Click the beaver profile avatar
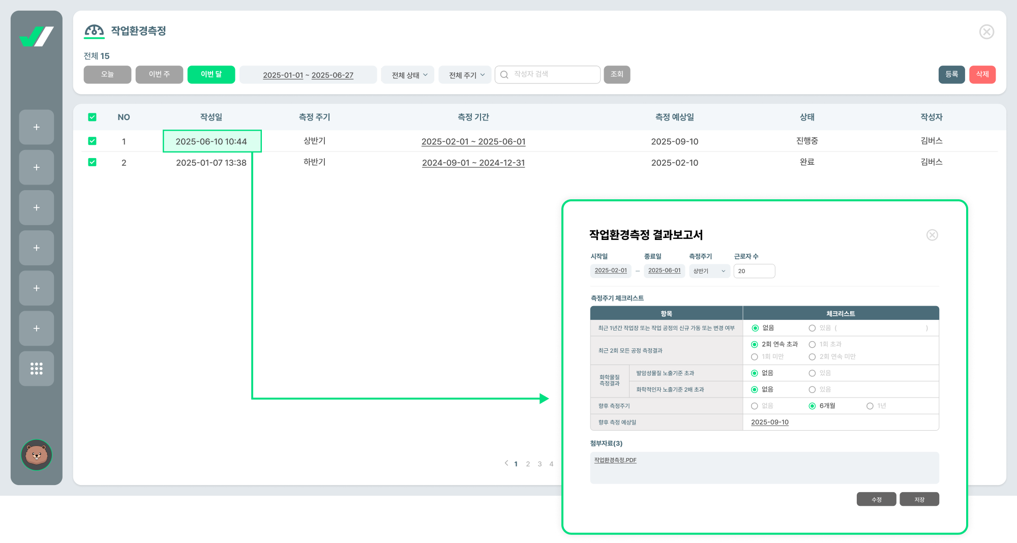Image resolution: width=1017 pixels, height=543 pixels. pos(37,455)
